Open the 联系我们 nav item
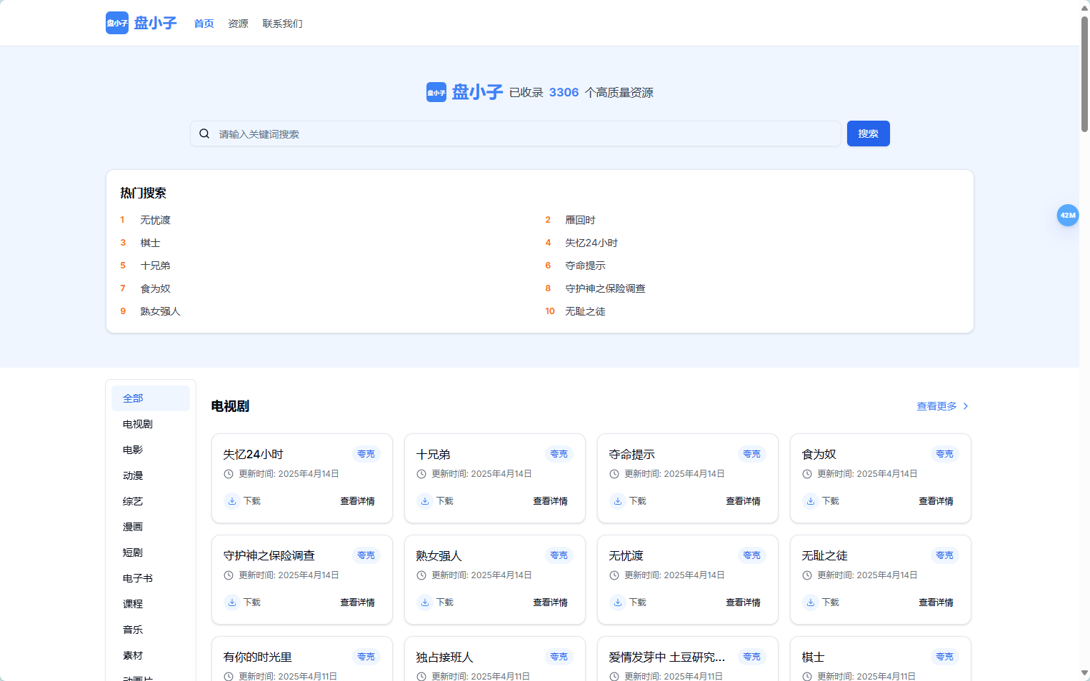This screenshot has width=1090, height=681. (283, 24)
